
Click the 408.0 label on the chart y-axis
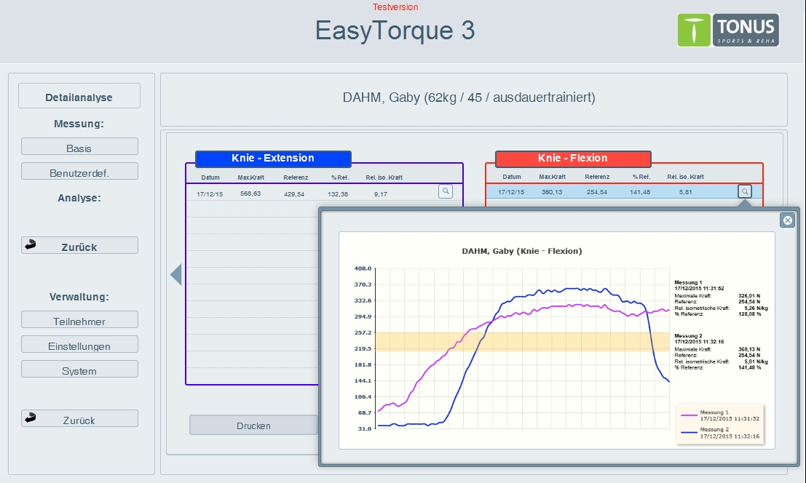pyautogui.click(x=363, y=268)
